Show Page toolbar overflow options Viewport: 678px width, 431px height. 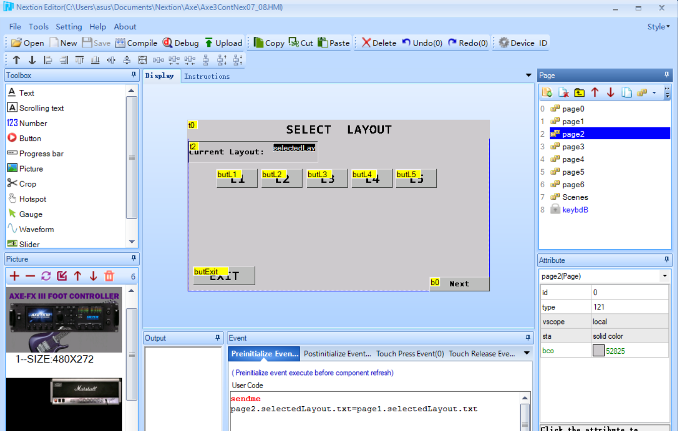click(x=667, y=92)
